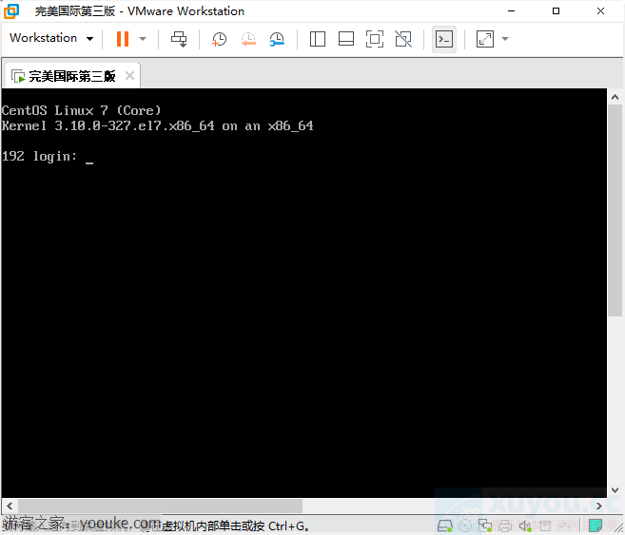
Task: Click the Pause virtual machine button
Action: 123,39
